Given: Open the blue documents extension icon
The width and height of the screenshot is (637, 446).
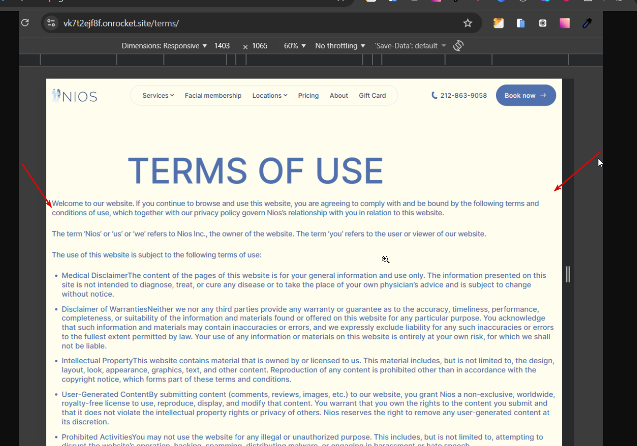Looking at the screenshot, I should point(521,23).
